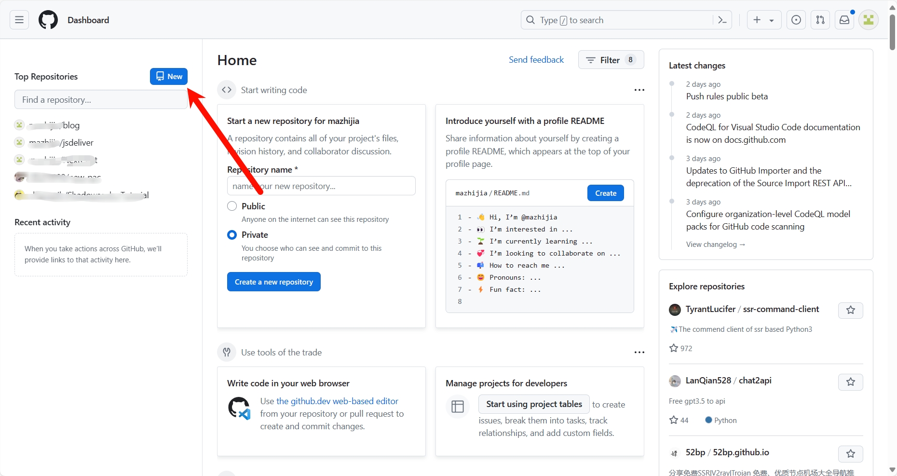The height and width of the screenshot is (476, 897).
Task: Open CodeQL for Visual Studio Code entry
Action: [x=773, y=134]
